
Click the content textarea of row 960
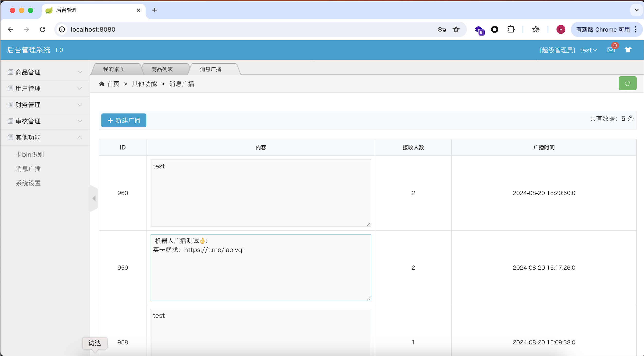261,193
